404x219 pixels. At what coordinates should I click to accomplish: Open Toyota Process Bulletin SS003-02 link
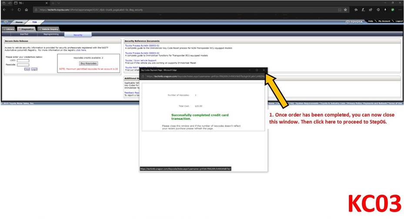(x=142, y=53)
